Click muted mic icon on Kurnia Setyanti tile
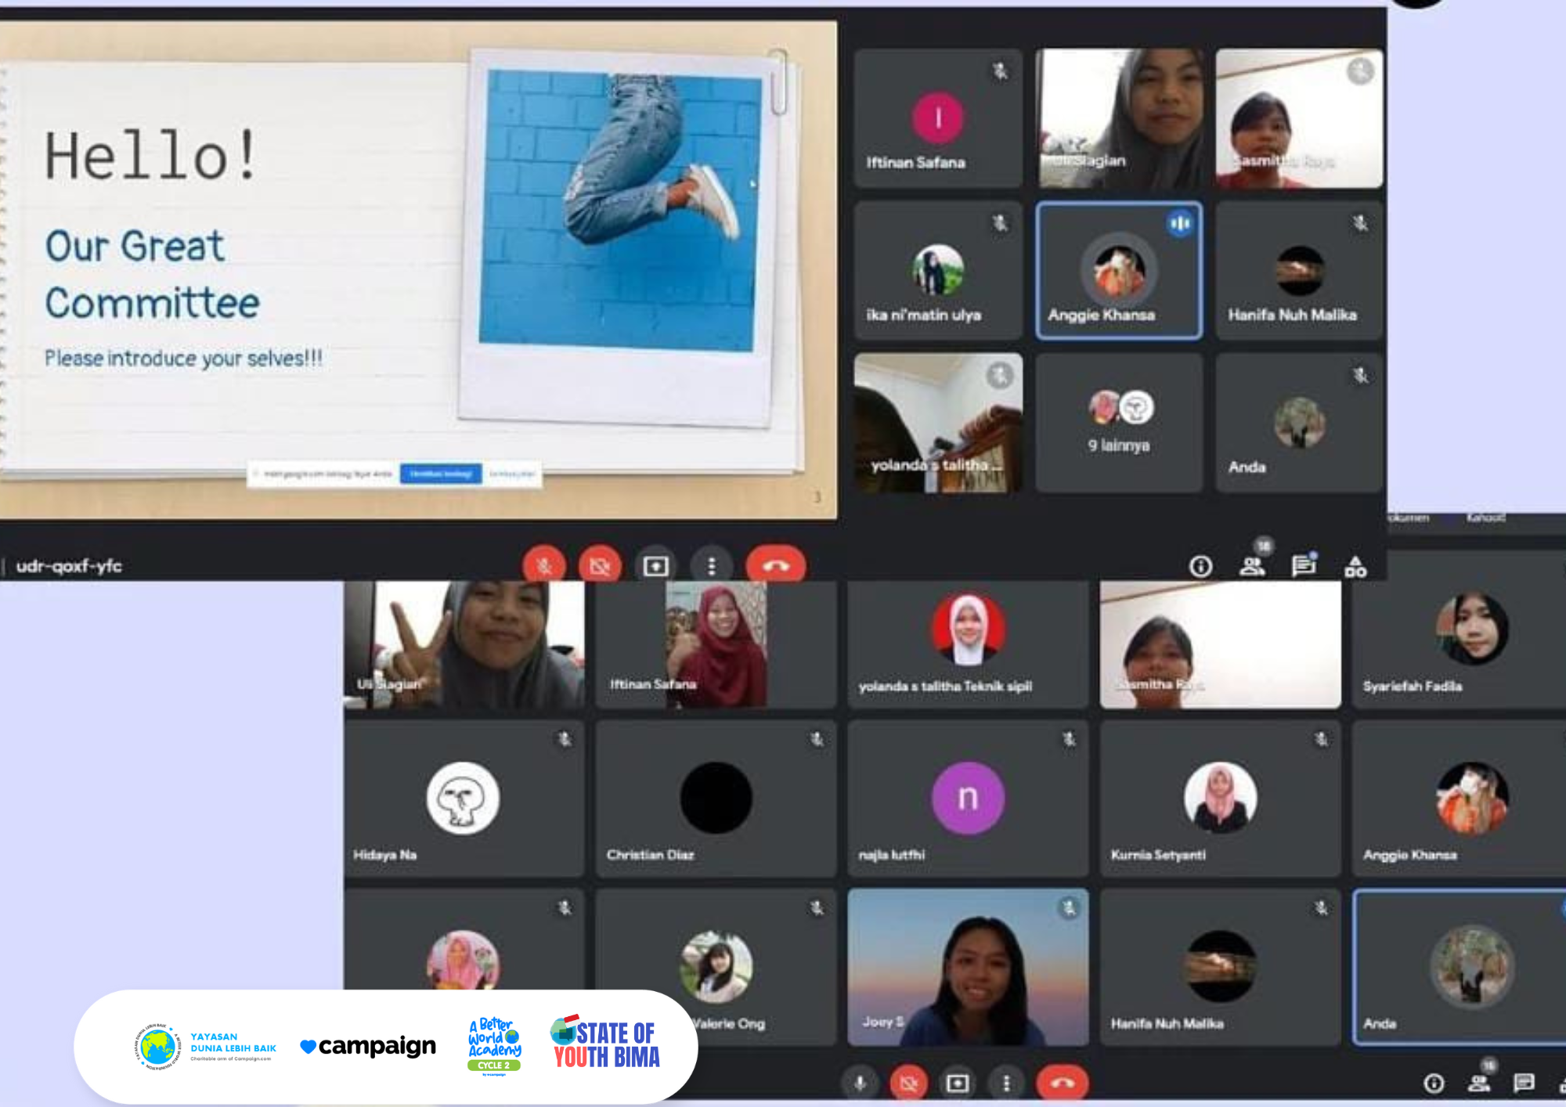 1321,739
